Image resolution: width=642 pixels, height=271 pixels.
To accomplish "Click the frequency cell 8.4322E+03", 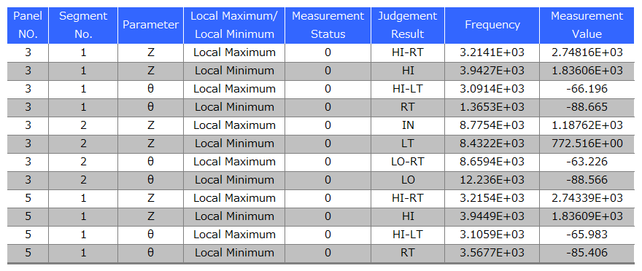I will click(492, 144).
